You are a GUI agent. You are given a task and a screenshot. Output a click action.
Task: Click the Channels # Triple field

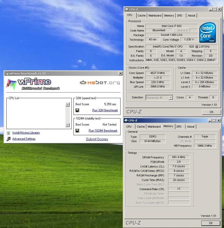[x=205, y=137]
